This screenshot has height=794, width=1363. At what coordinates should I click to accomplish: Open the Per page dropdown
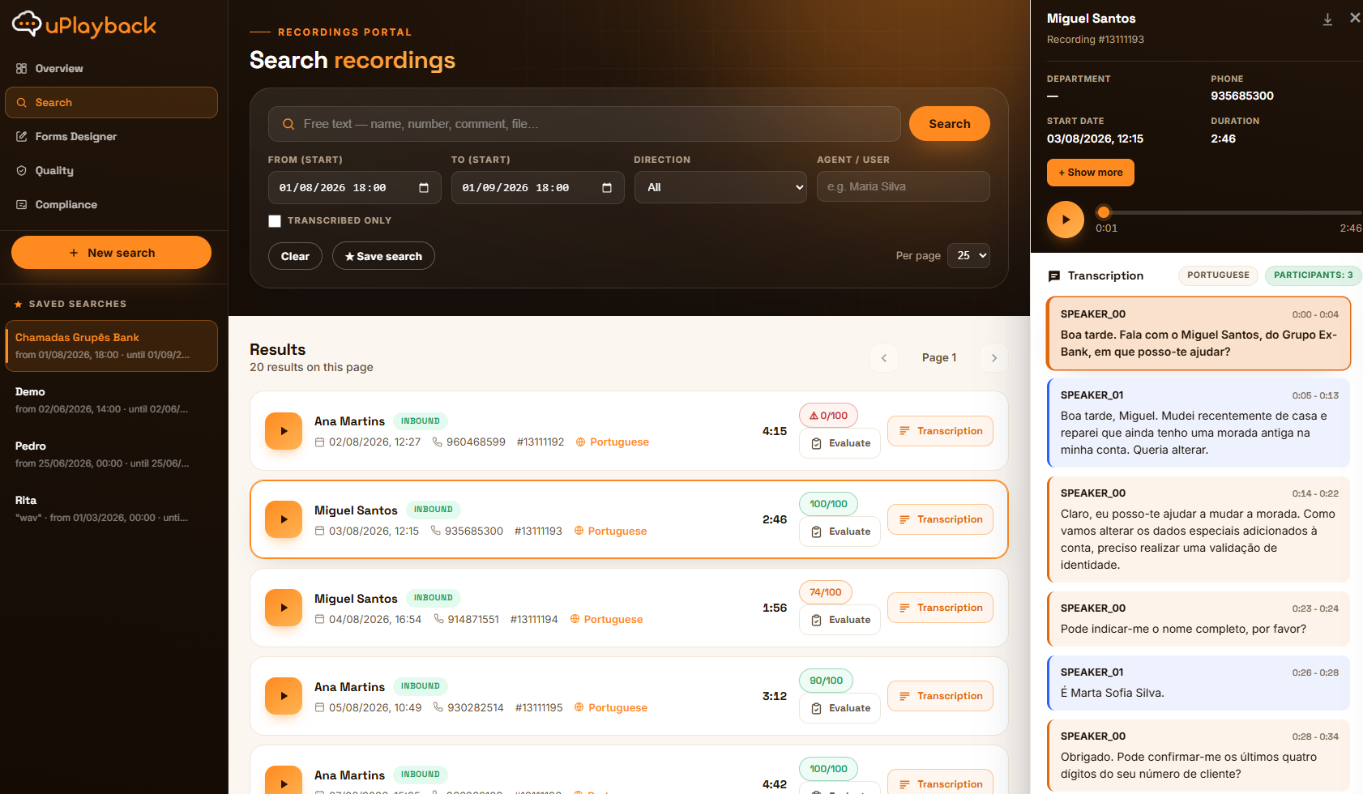[x=968, y=255]
